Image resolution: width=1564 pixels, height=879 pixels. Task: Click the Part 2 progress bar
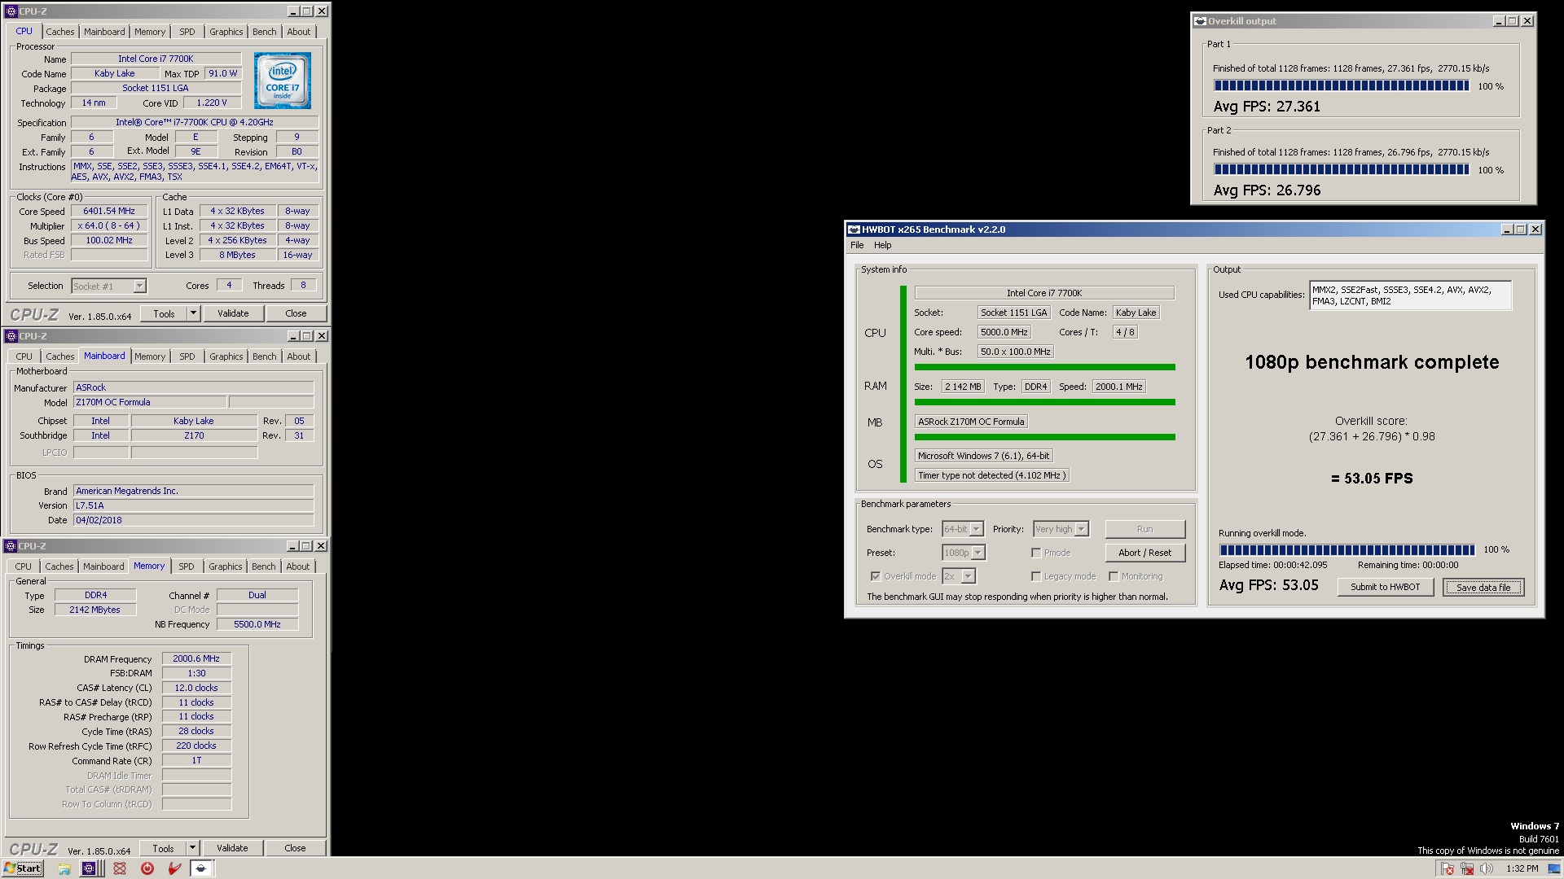point(1341,169)
